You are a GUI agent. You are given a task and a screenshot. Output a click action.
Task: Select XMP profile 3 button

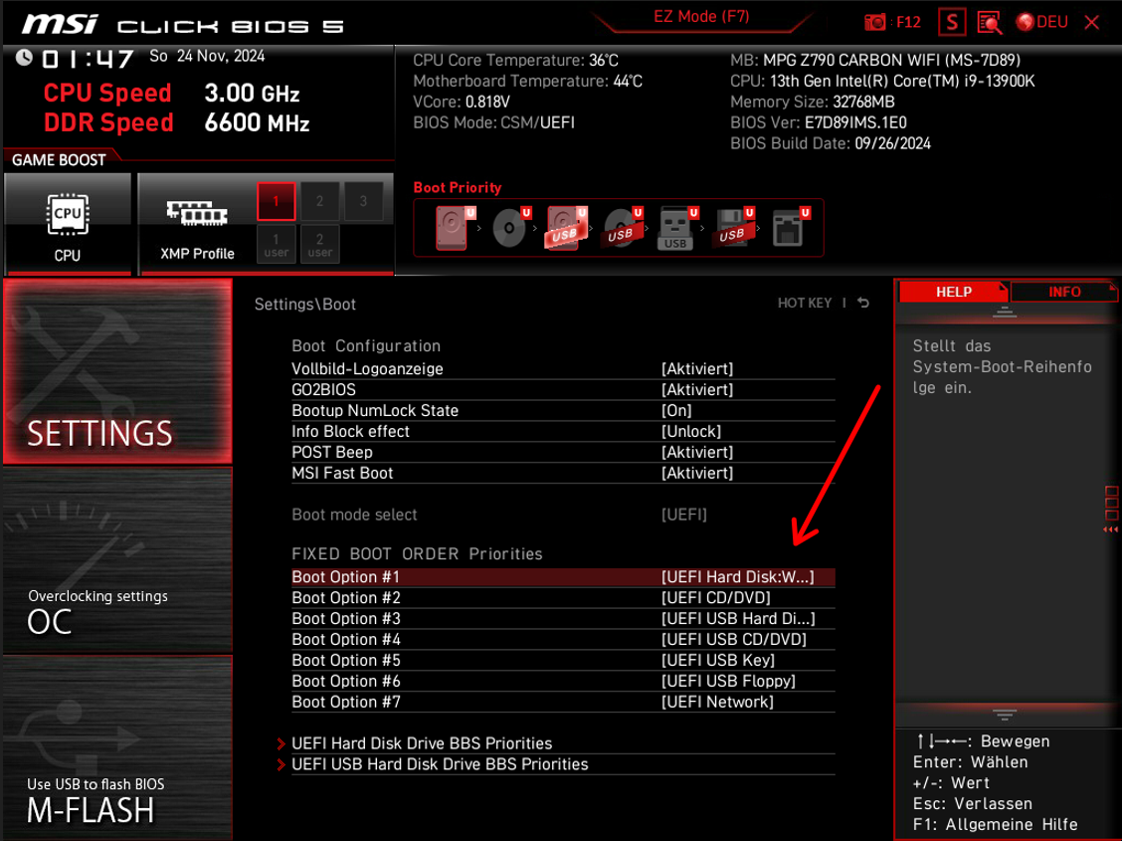[363, 201]
